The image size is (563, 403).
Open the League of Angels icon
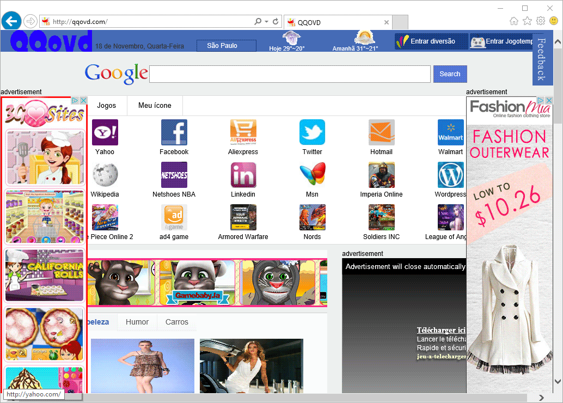pos(451,217)
